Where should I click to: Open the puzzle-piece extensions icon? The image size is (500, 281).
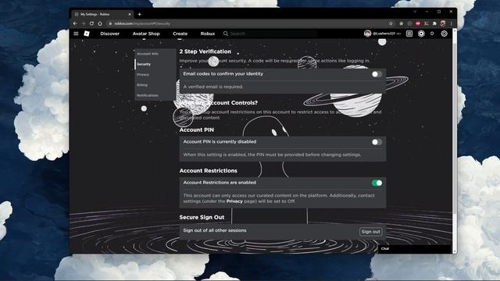point(434,23)
